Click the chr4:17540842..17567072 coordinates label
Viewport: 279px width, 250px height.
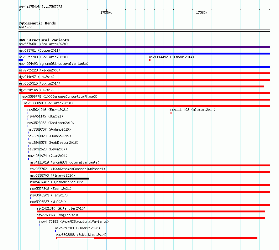click(x=40, y=7)
